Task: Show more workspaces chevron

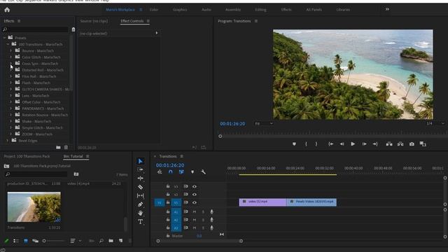Action: (x=387, y=9)
